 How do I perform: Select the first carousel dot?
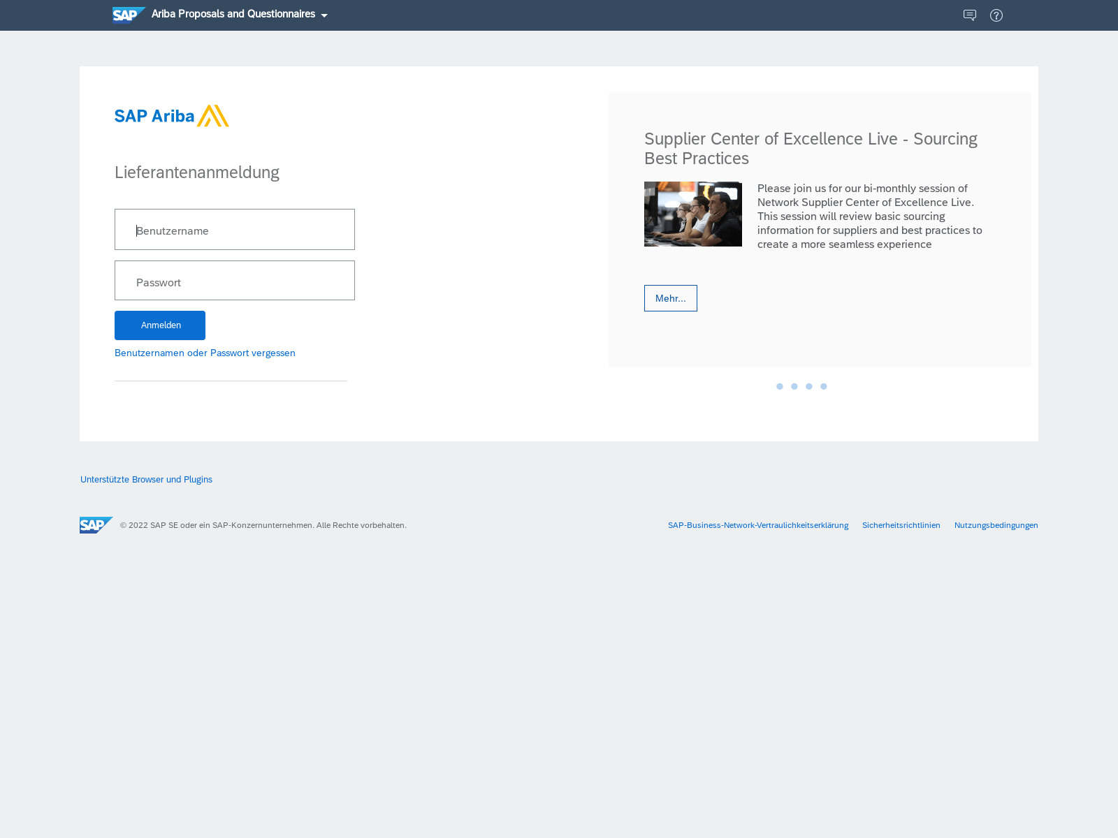coord(780,386)
